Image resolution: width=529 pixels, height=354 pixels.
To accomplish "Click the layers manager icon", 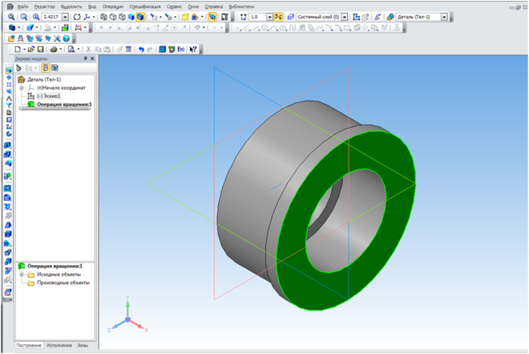I will point(291,17).
